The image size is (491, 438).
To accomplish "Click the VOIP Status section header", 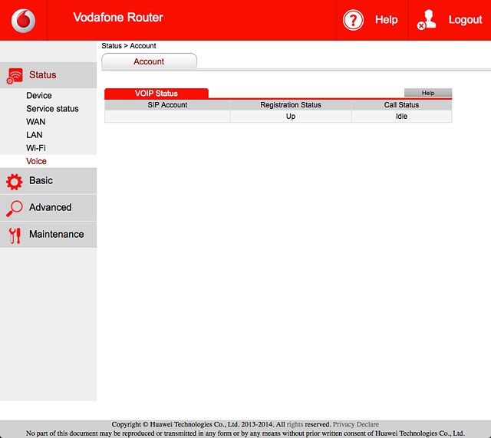I will (157, 94).
